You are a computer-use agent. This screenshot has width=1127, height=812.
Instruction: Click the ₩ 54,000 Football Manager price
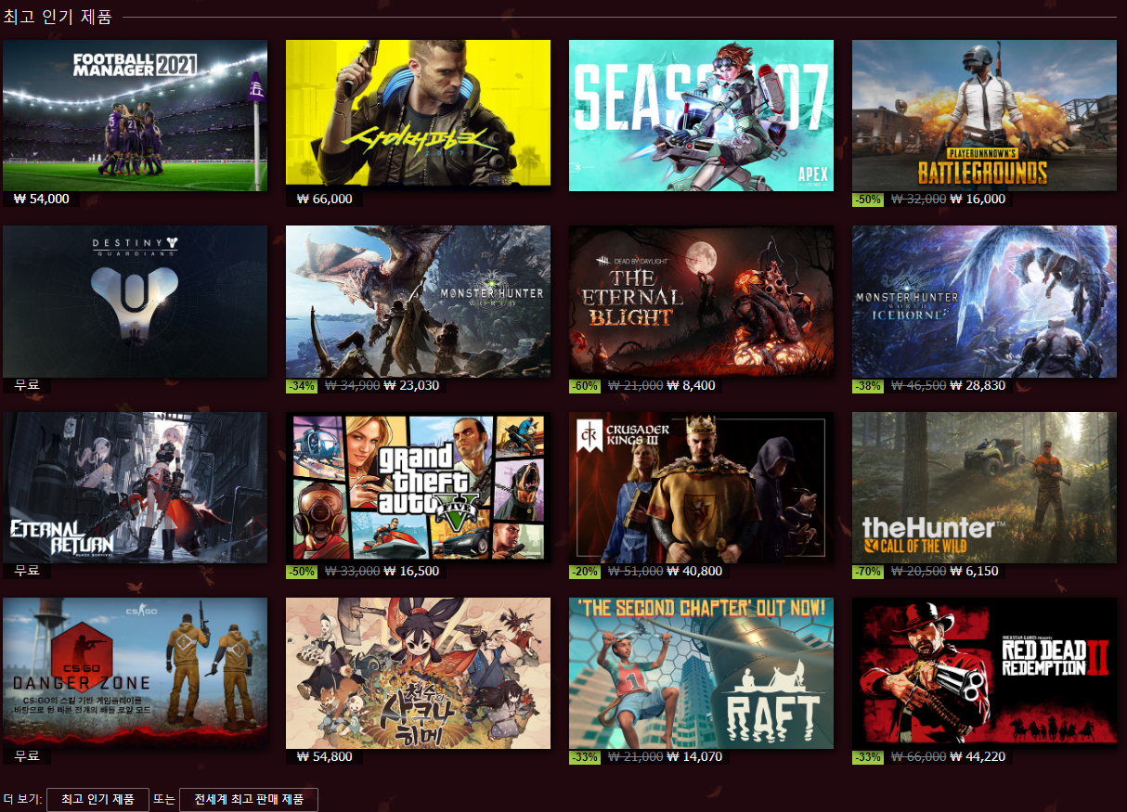point(42,199)
